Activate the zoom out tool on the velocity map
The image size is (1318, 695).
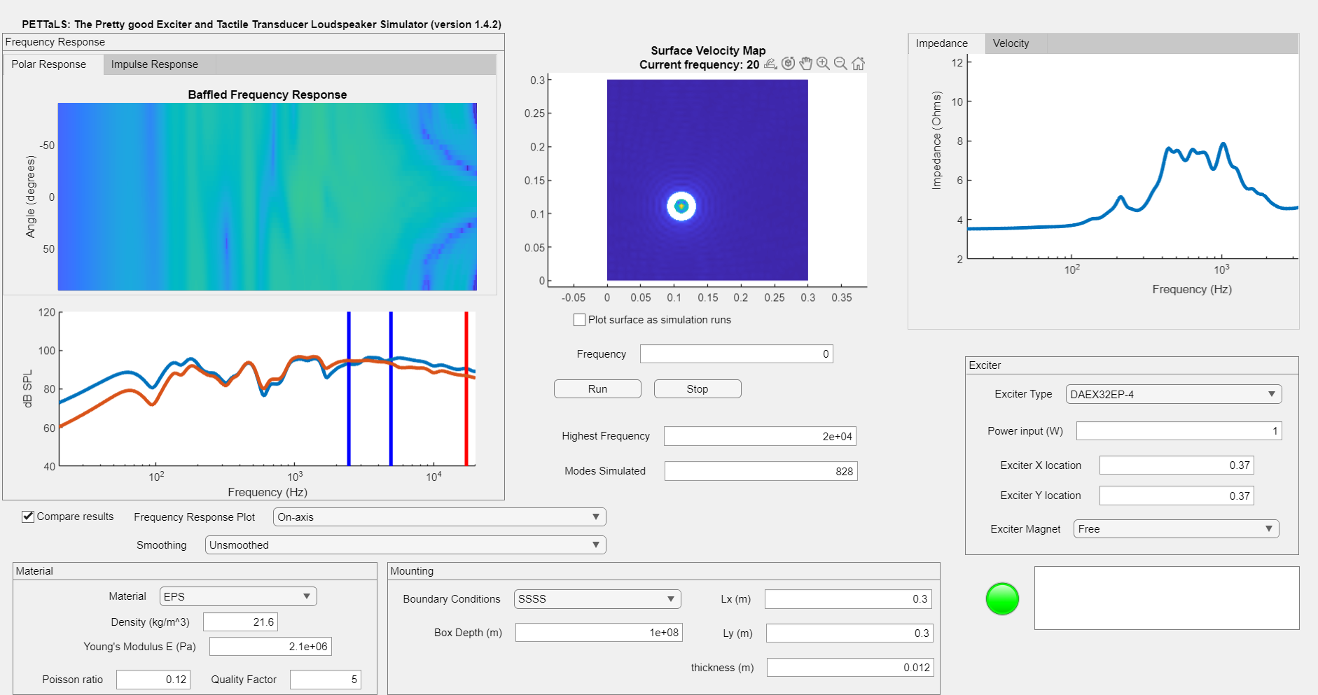tap(840, 64)
